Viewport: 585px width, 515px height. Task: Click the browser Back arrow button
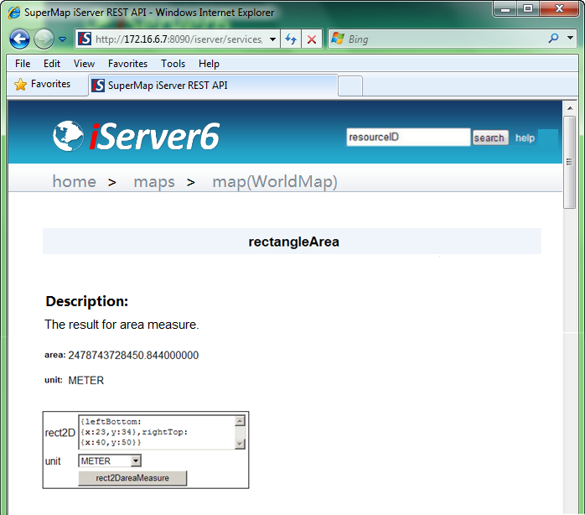click(20, 39)
